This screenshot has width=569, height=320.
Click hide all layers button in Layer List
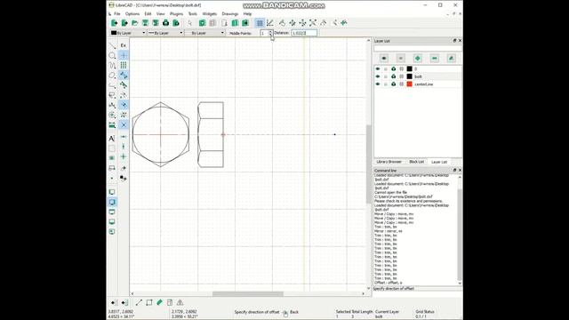coord(401,59)
